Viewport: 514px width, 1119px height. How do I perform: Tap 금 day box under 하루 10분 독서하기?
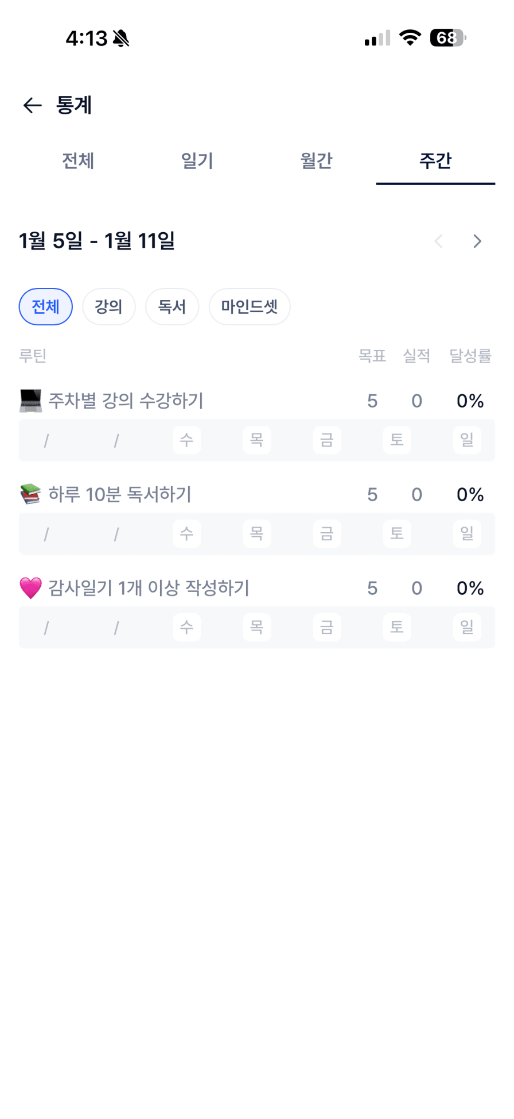click(x=327, y=534)
